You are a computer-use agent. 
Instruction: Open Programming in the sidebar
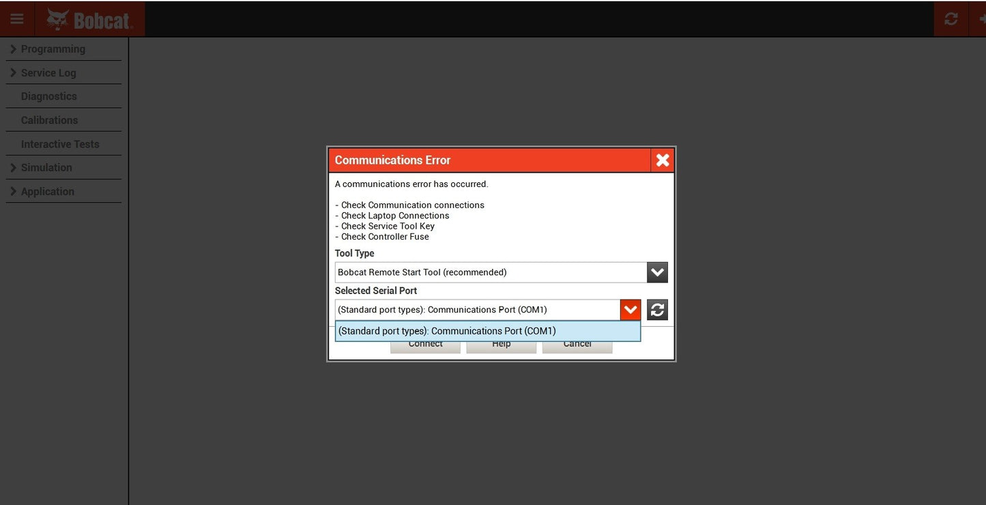coord(53,49)
